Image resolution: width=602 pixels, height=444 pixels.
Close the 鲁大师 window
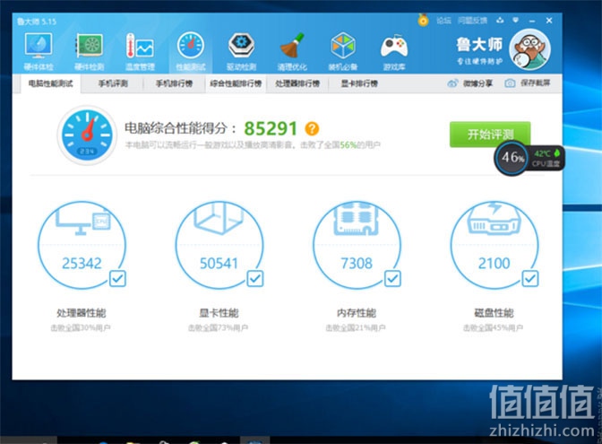(549, 21)
